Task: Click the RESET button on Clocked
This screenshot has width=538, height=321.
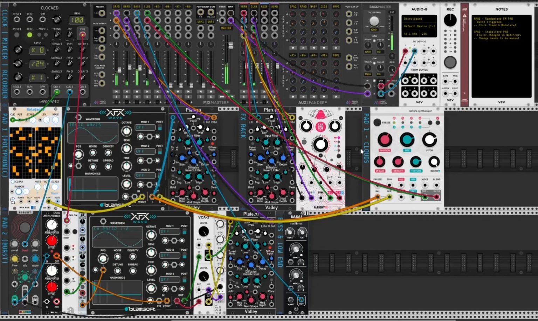Action: point(17,35)
